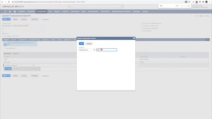Click the Oracle NetSuite logo
Screen dimensions: 212x119
pyautogui.click(x=13, y=7)
